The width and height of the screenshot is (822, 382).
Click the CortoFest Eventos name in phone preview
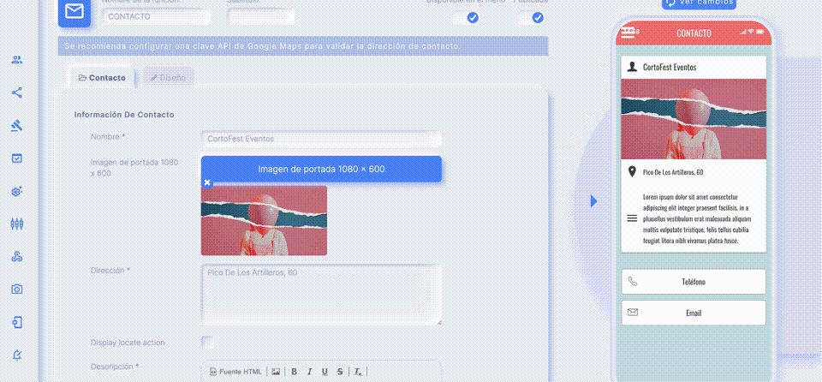(x=670, y=67)
